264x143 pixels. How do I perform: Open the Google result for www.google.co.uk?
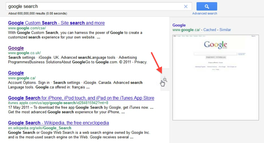[x=16, y=48]
